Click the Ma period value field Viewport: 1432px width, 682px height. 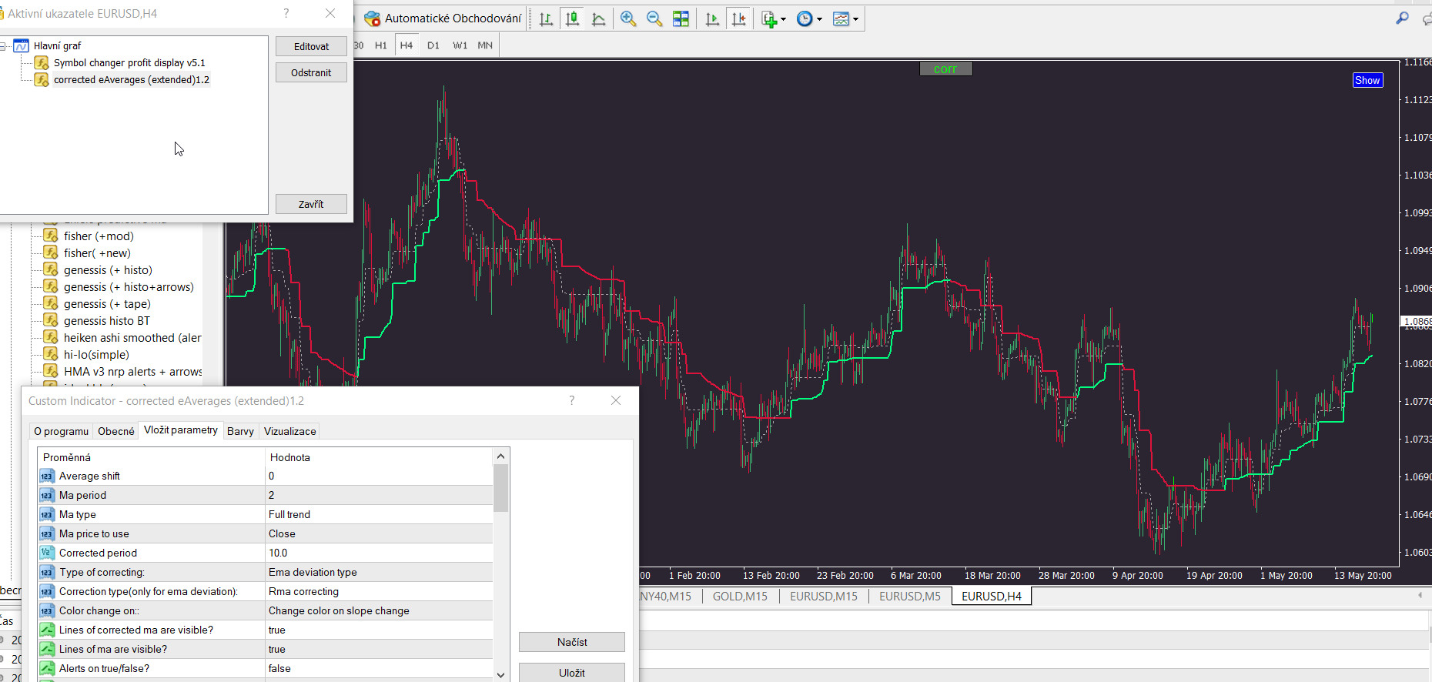tap(379, 495)
